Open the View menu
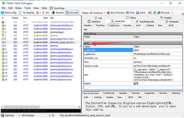 tap(36, 8)
